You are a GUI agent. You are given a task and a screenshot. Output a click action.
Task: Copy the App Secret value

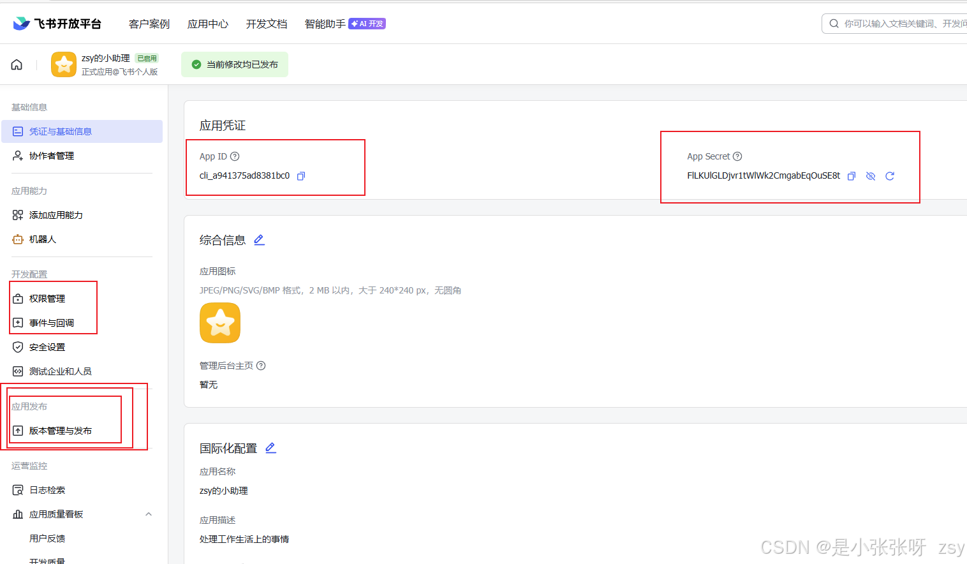pos(851,176)
